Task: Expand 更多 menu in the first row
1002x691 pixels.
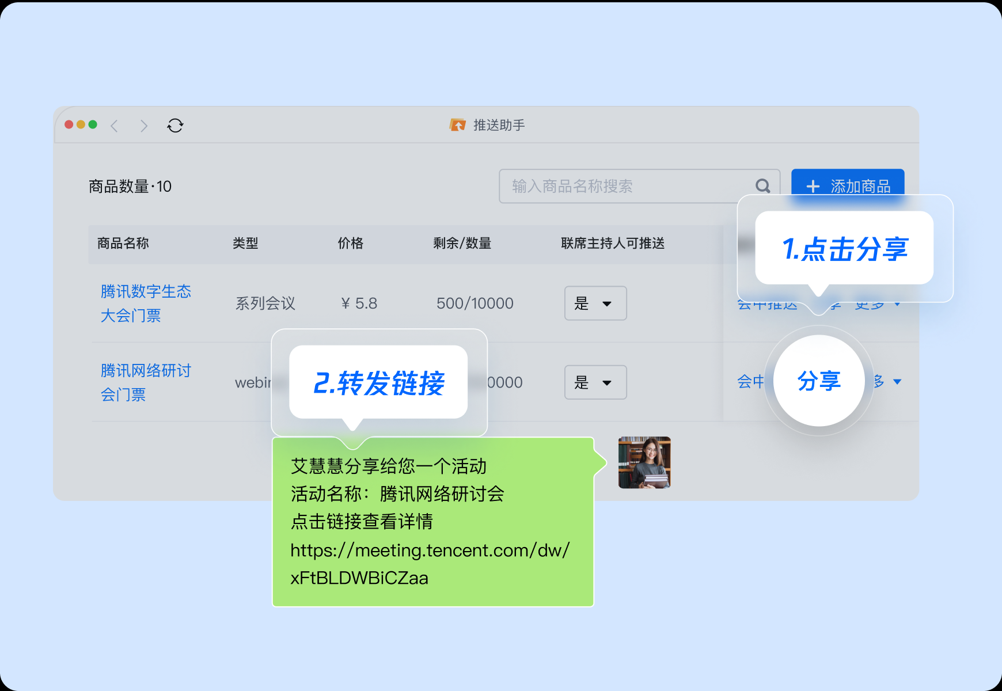Action: pos(878,305)
